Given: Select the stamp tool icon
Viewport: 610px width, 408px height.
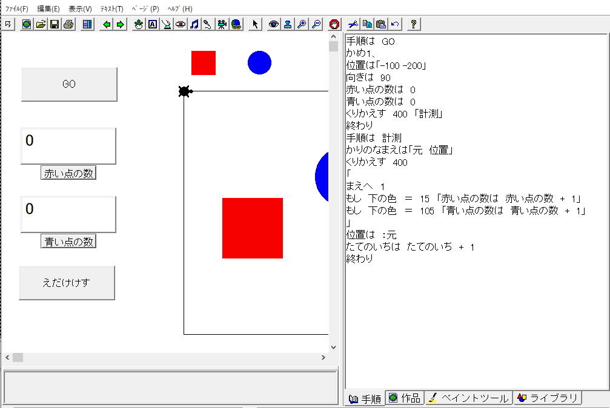Looking at the screenshot, I should click(288, 24).
